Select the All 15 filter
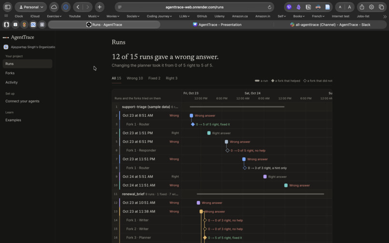 [116, 78]
